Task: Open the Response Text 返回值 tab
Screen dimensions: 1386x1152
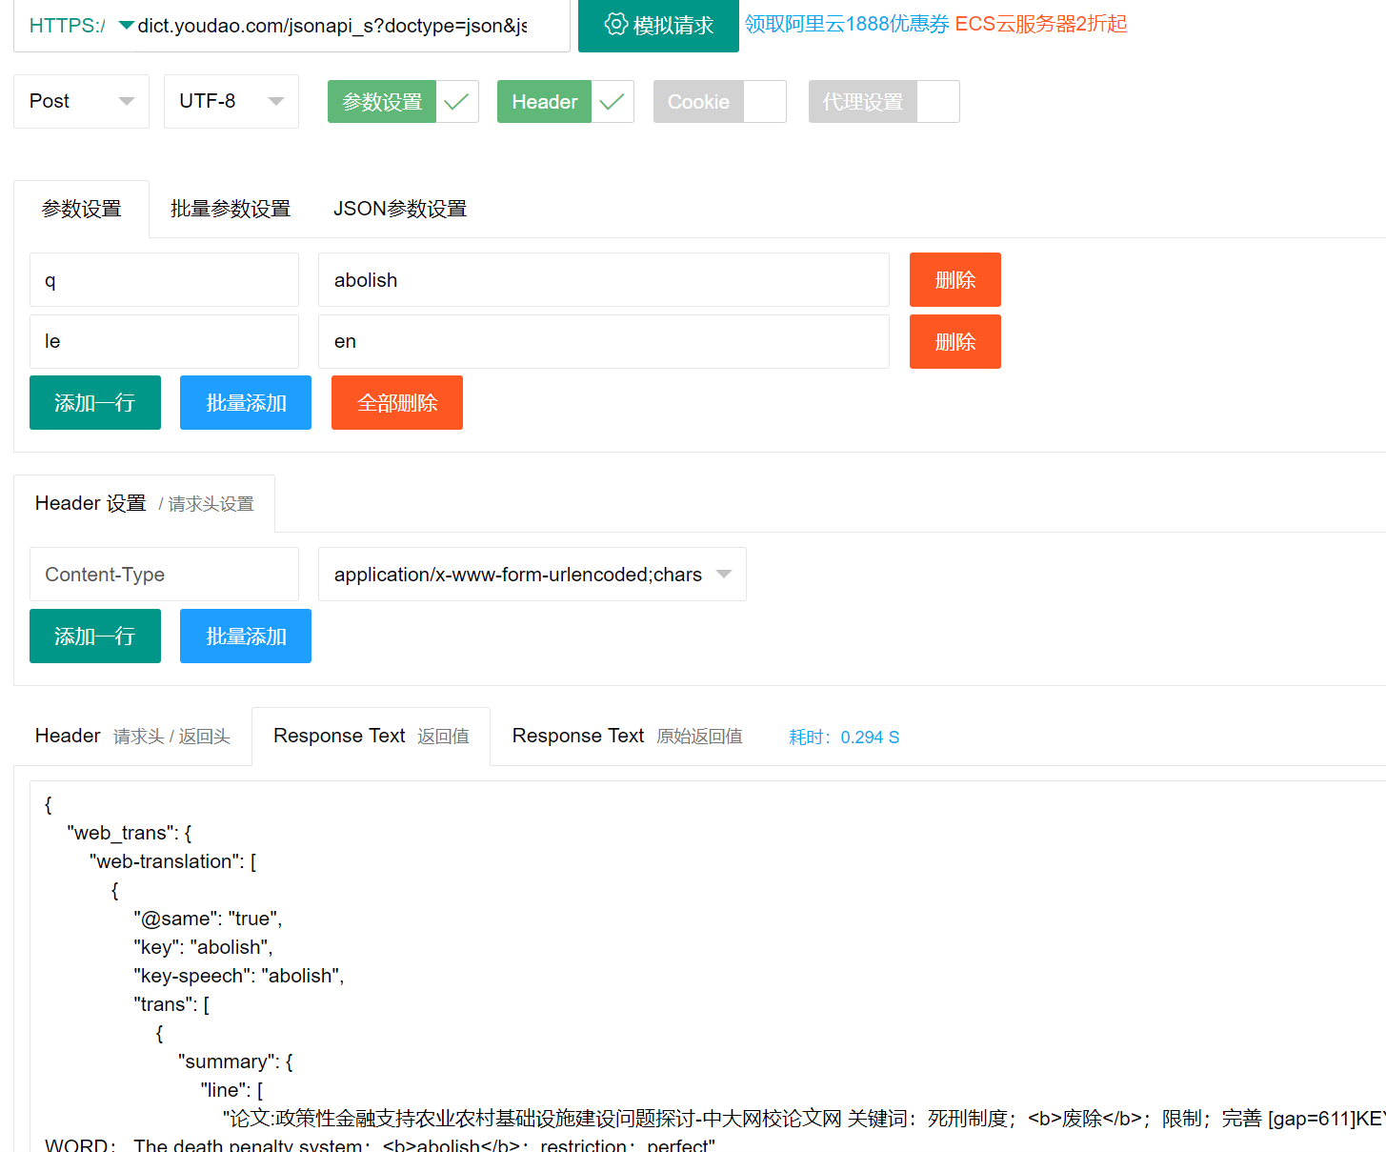Action: coord(372,737)
